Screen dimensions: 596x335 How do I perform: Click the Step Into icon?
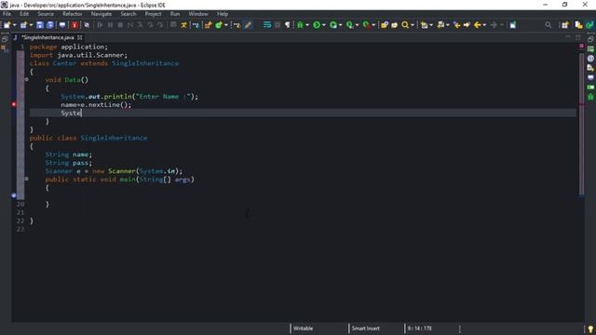[x=141, y=25]
